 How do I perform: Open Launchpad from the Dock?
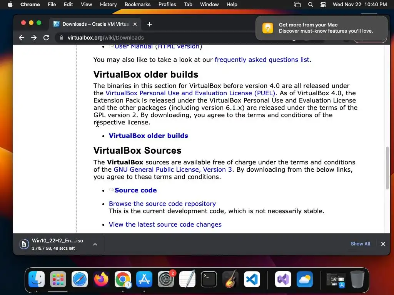pos(58,279)
